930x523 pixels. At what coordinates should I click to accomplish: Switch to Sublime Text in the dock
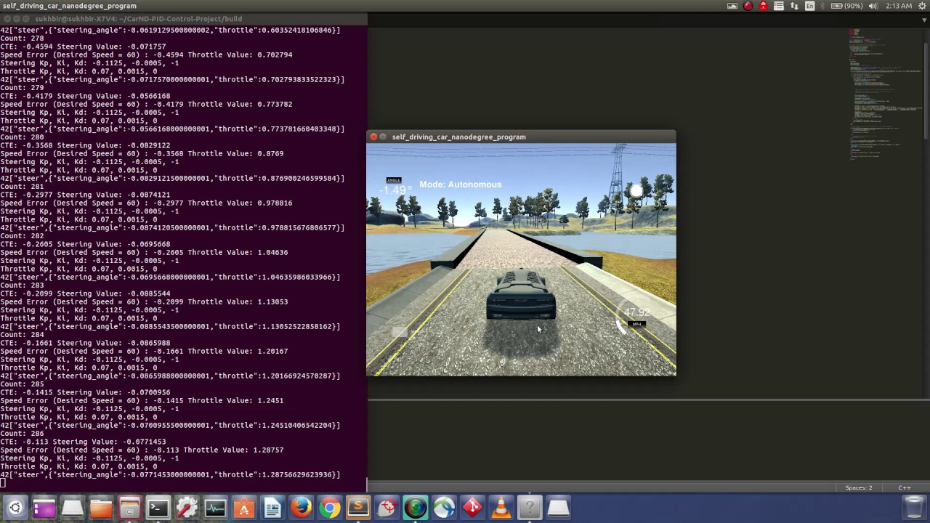coord(358,508)
